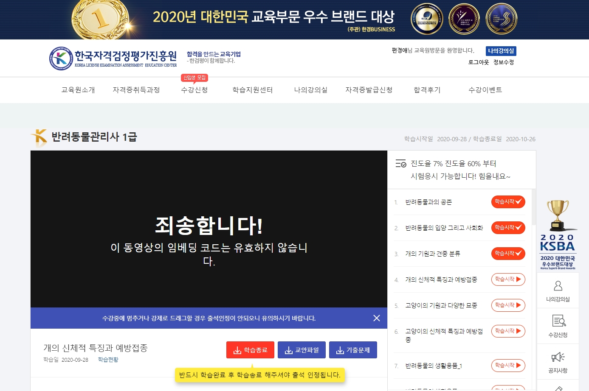Click lesson title 반려동물과의 공존
The width and height of the screenshot is (589, 391).
tap(428, 202)
